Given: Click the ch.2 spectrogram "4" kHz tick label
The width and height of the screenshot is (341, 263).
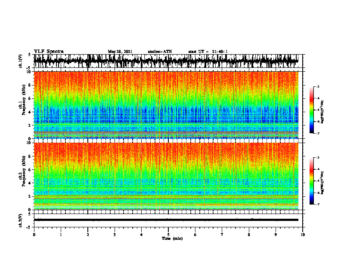Looking at the screenshot, I should point(30,183).
